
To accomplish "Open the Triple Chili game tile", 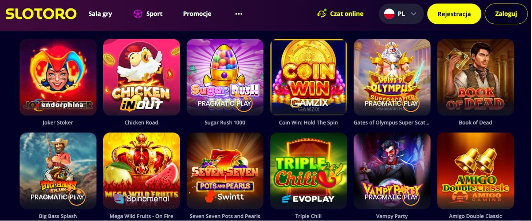I will 308,171.
